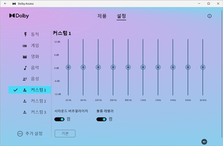The width and height of the screenshot is (223, 146).
Task: Choose the 영화 preset label
Action: 35,57
